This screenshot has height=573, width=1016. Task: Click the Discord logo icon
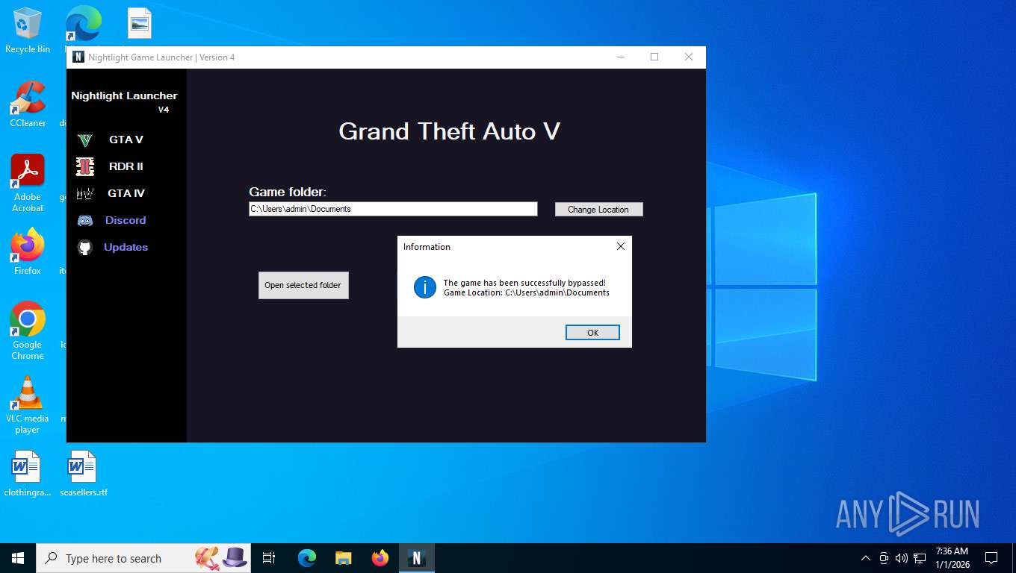click(85, 221)
